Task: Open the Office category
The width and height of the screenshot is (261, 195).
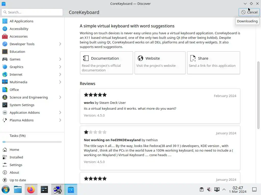Action: point(32,90)
